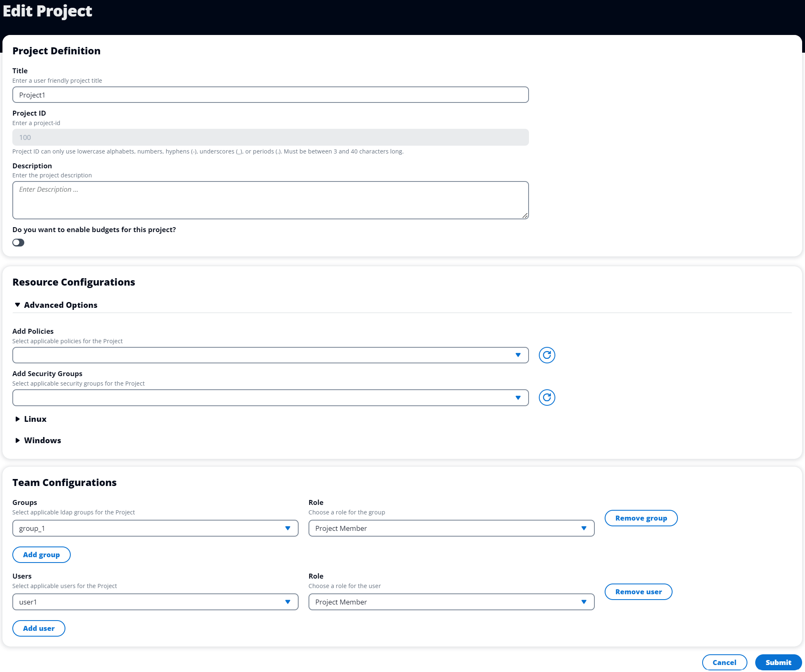Click the Description text area

(270, 199)
